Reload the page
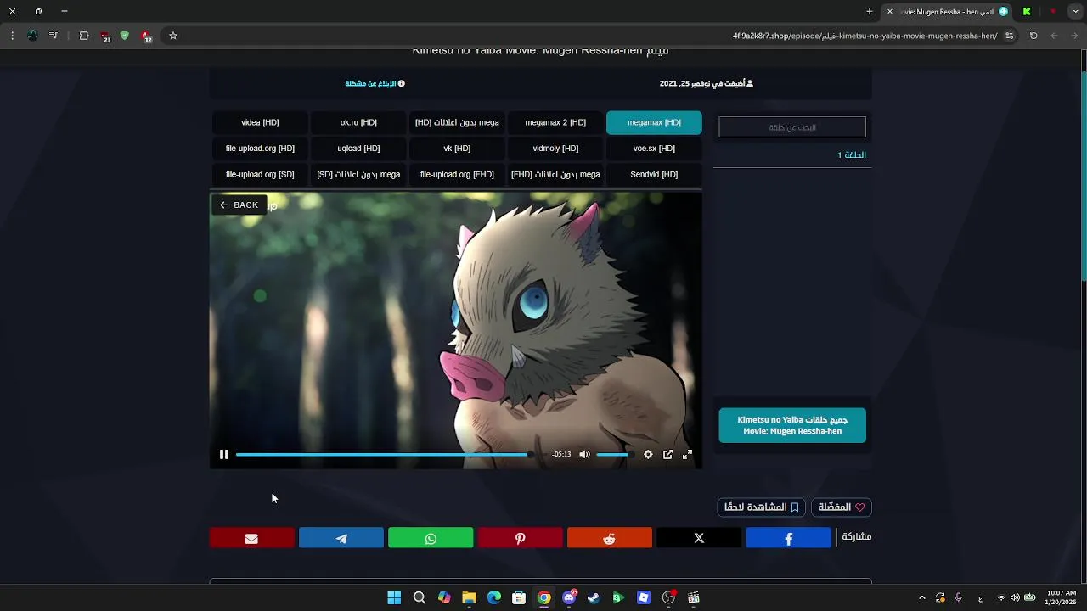Viewport: 1087px width, 611px height. (1033, 36)
